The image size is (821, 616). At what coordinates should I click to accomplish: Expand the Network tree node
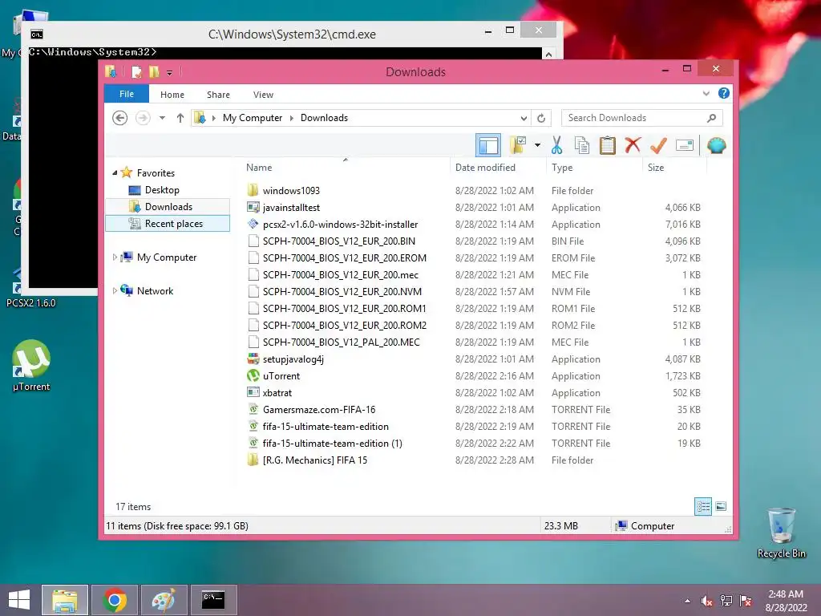click(x=115, y=290)
